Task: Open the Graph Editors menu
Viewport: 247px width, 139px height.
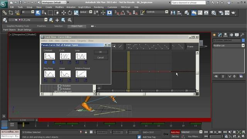Action: click(x=85, y=7)
